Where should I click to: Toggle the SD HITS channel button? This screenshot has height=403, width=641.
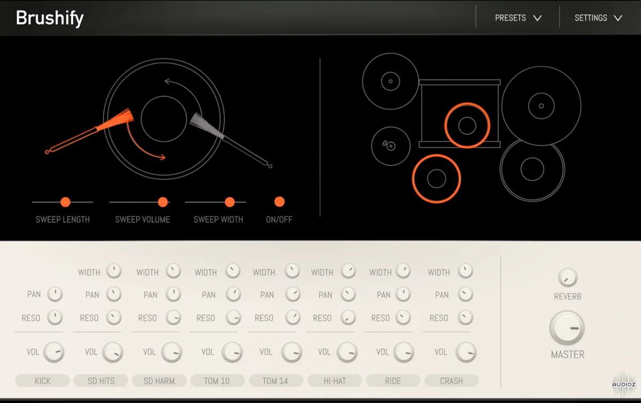pos(101,381)
